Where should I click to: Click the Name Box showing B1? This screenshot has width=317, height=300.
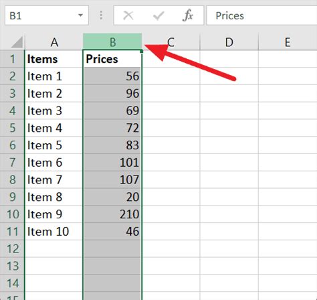47,15
